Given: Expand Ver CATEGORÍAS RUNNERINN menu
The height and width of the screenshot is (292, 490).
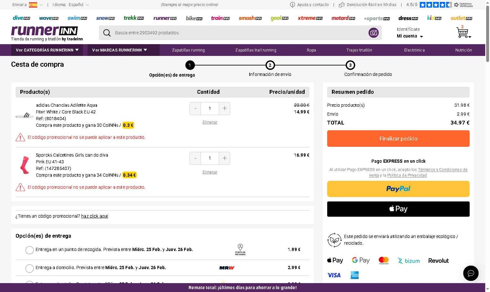Looking at the screenshot, I should pos(47,50).
